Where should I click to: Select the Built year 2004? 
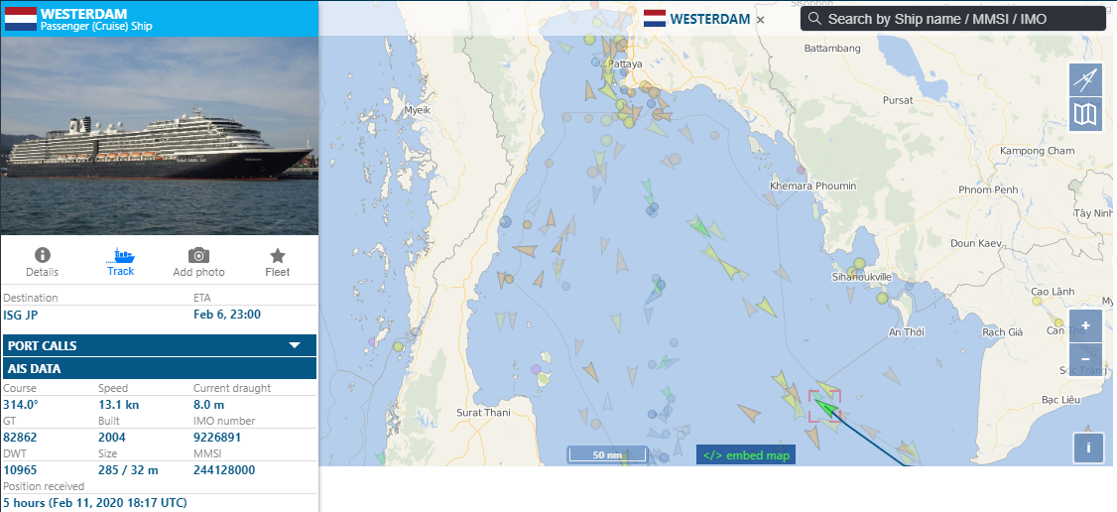coord(112,438)
